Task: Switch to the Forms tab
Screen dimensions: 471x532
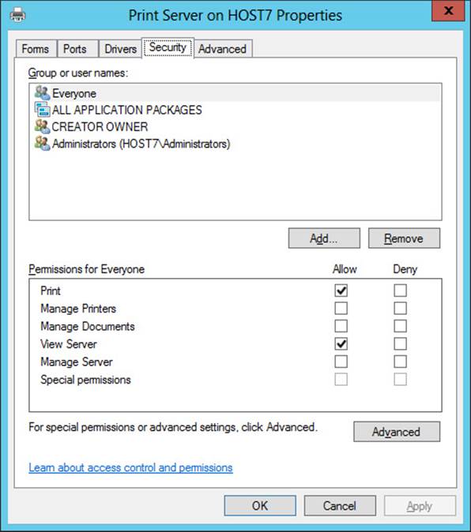Action: click(36, 49)
